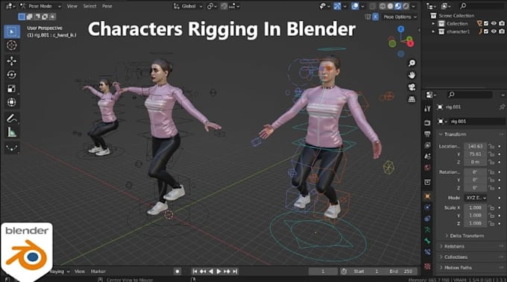Click the blue Z axis gizmo
Viewport: 507px width, 282px height.
pos(401,29)
